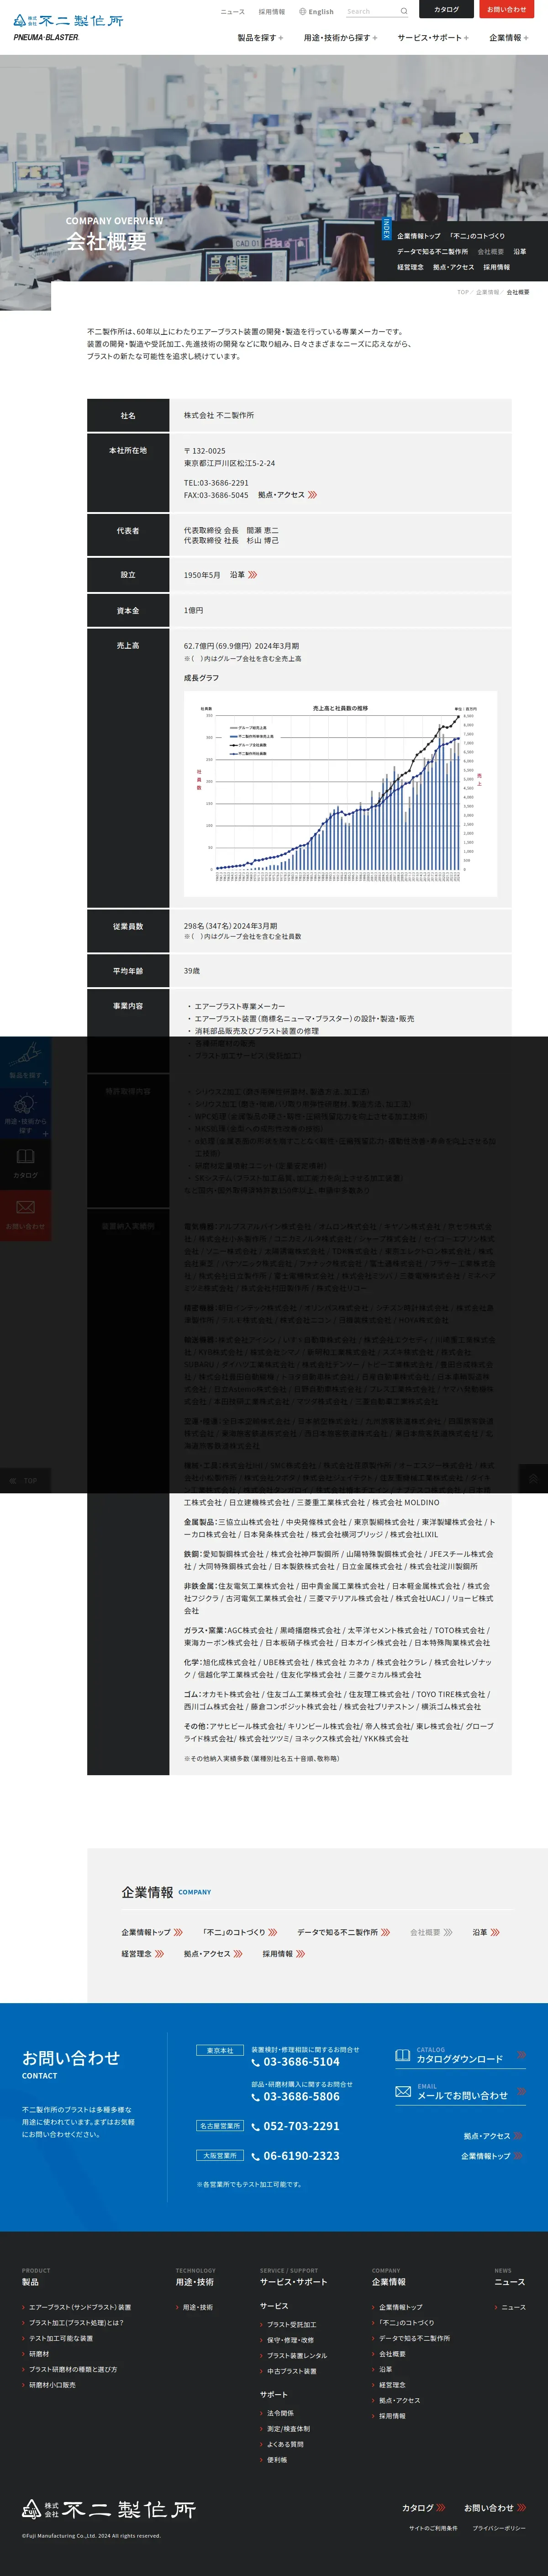Click TOP in the breadcrumb trail
Screen dimensions: 548x2576
pos(462,292)
